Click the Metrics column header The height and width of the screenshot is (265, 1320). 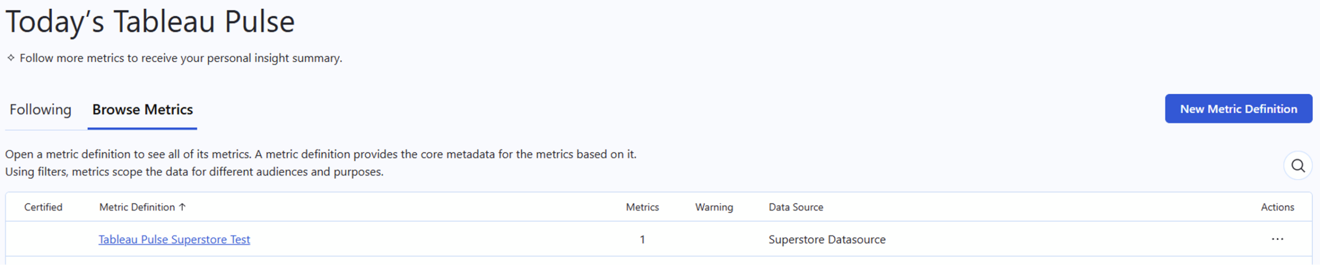[x=642, y=207]
